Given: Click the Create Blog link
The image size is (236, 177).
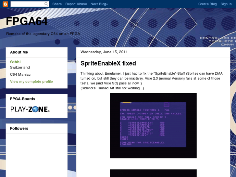Looking at the screenshot, I should point(207,4).
